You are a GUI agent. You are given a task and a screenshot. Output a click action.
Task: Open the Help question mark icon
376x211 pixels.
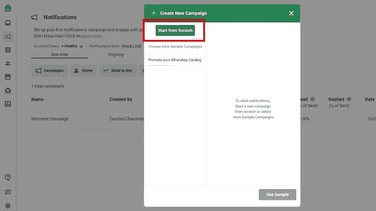point(8,177)
